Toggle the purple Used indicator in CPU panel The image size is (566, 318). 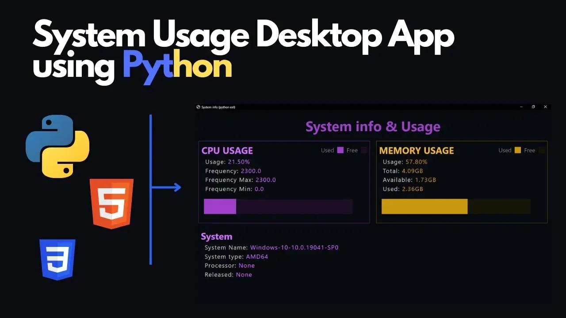click(340, 150)
